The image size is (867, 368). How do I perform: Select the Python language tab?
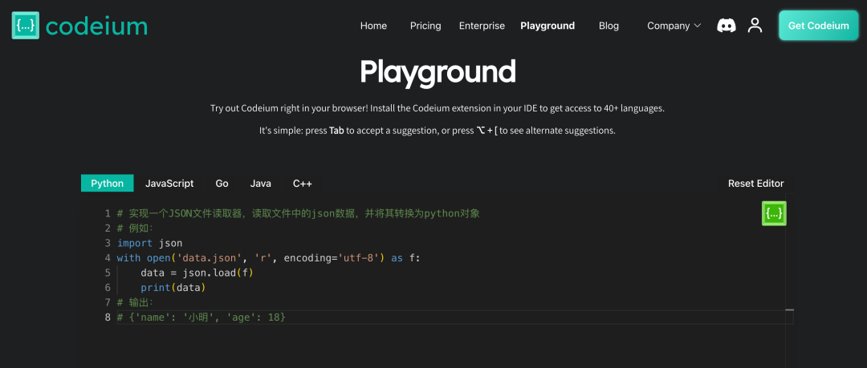click(107, 184)
